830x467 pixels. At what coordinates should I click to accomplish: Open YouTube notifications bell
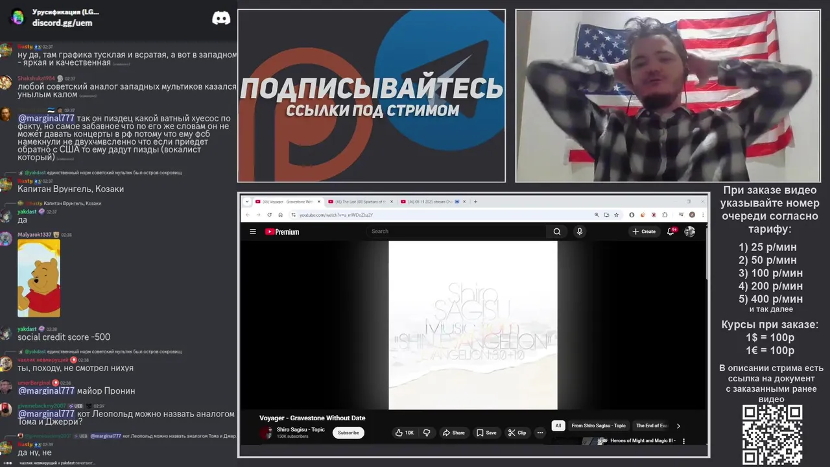(671, 232)
